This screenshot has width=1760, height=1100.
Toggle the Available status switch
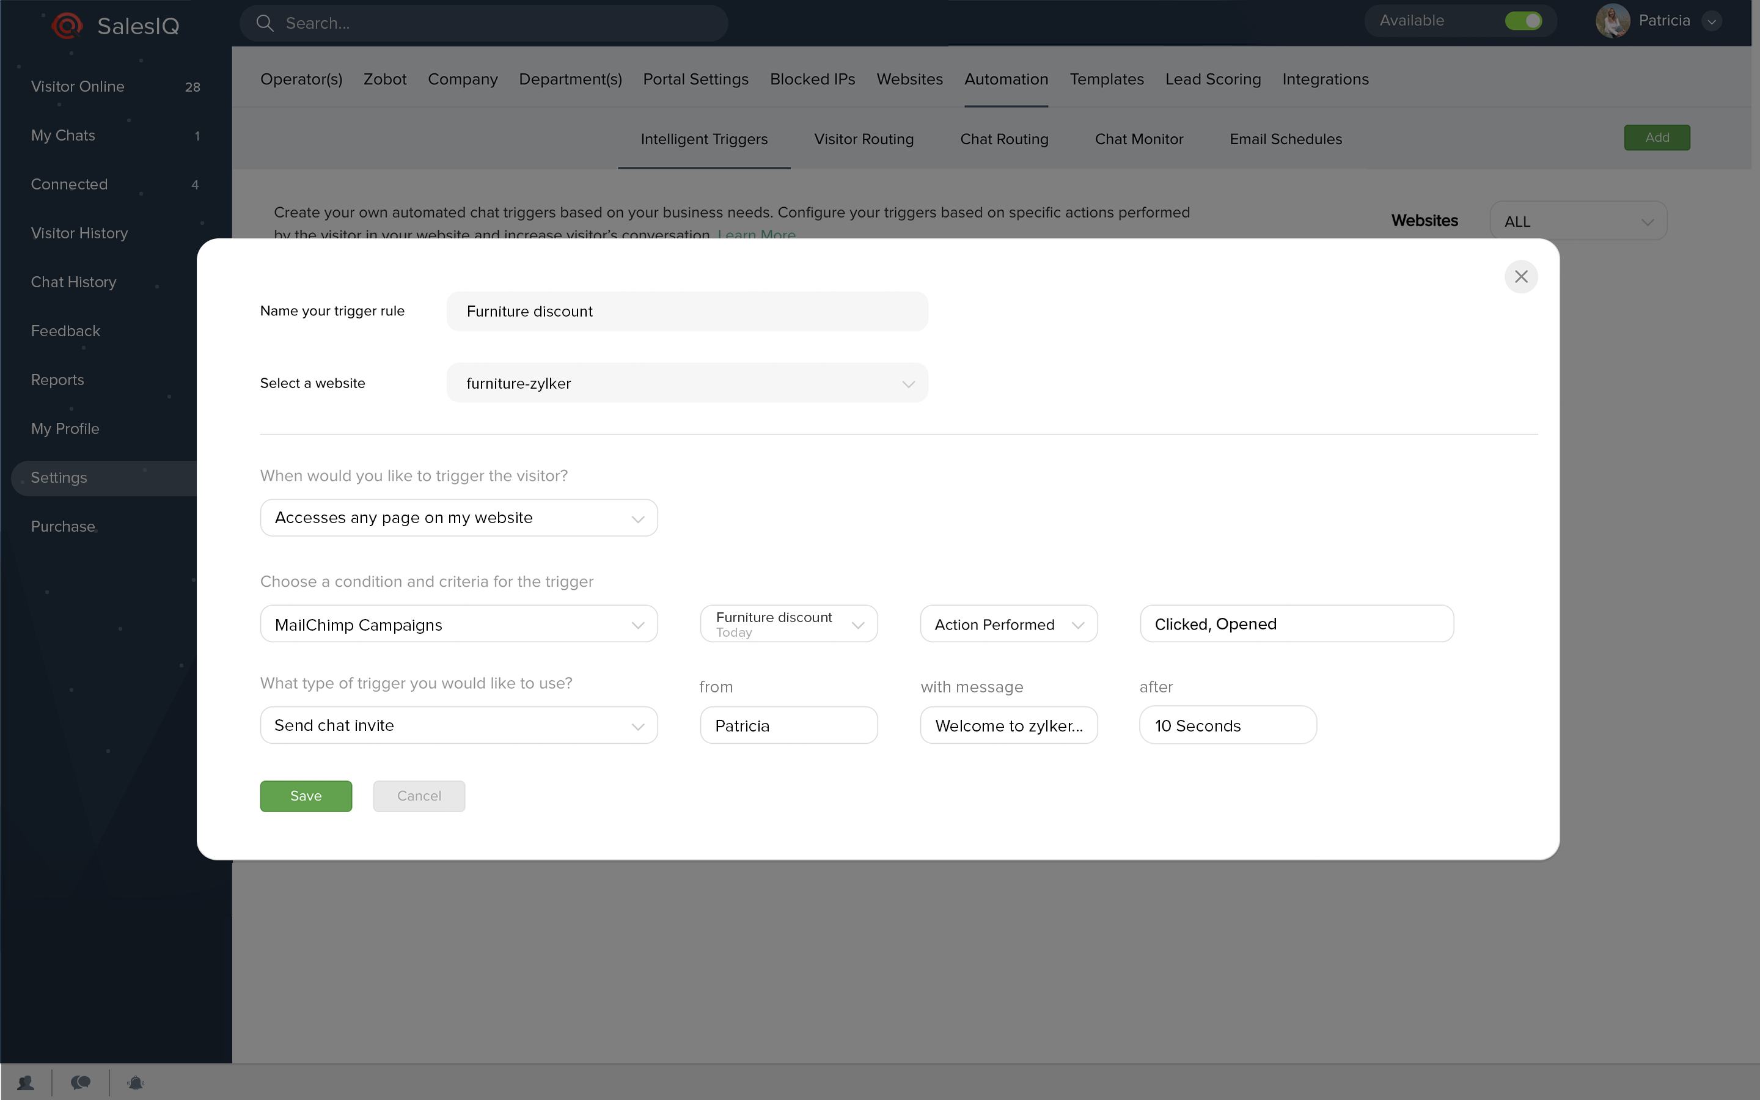click(1524, 20)
